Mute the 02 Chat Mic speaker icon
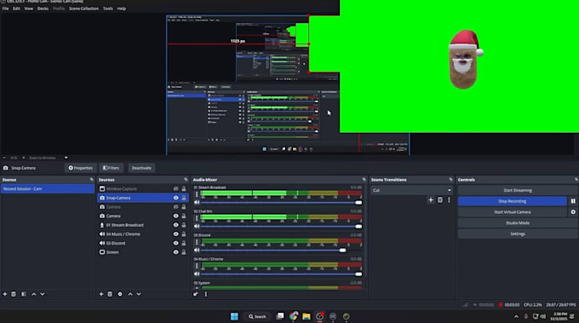The height and width of the screenshot is (323, 579). (x=197, y=226)
